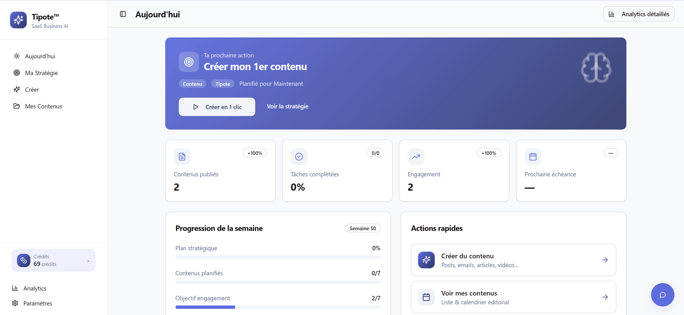The height and width of the screenshot is (315, 684).
Task: Click the Tâches complétées check icon
Action: [x=299, y=156]
